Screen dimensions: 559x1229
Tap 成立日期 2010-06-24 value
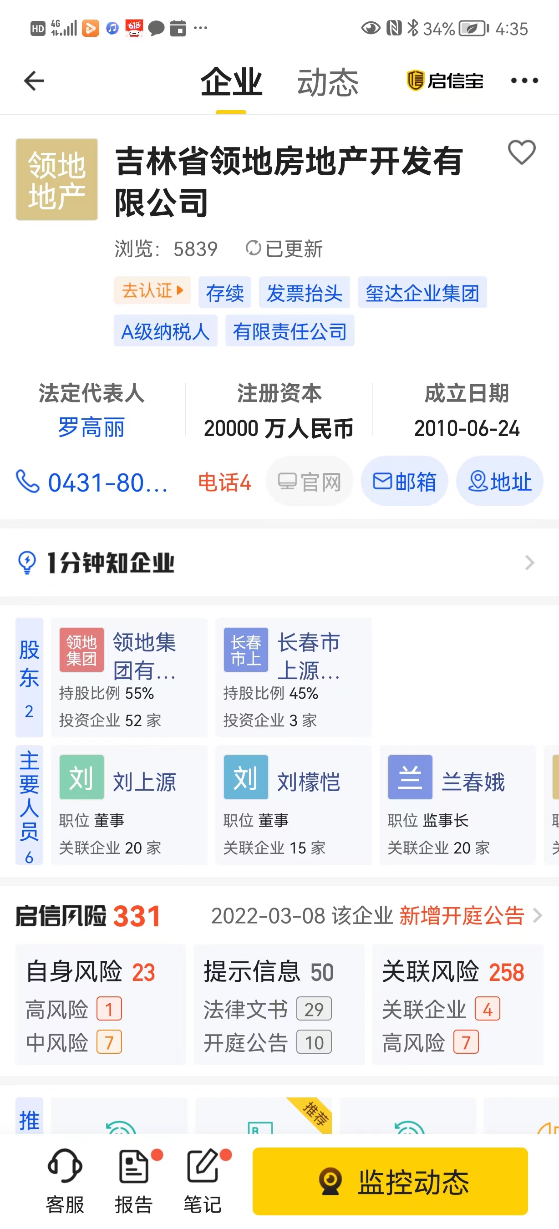[x=467, y=428]
